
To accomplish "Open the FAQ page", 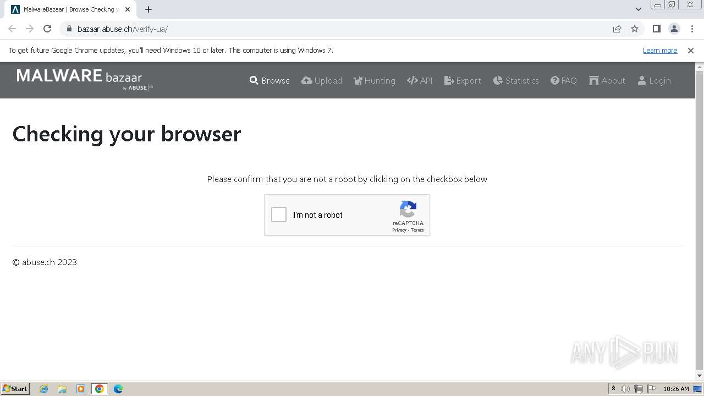I will click(x=564, y=80).
